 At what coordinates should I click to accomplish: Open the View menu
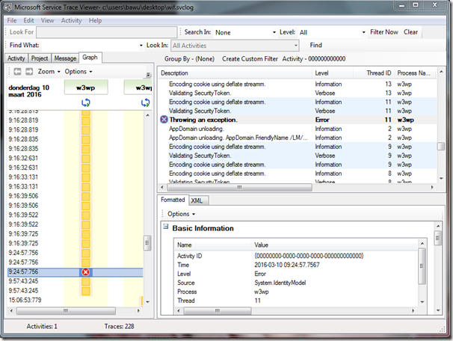pyautogui.click(x=47, y=20)
